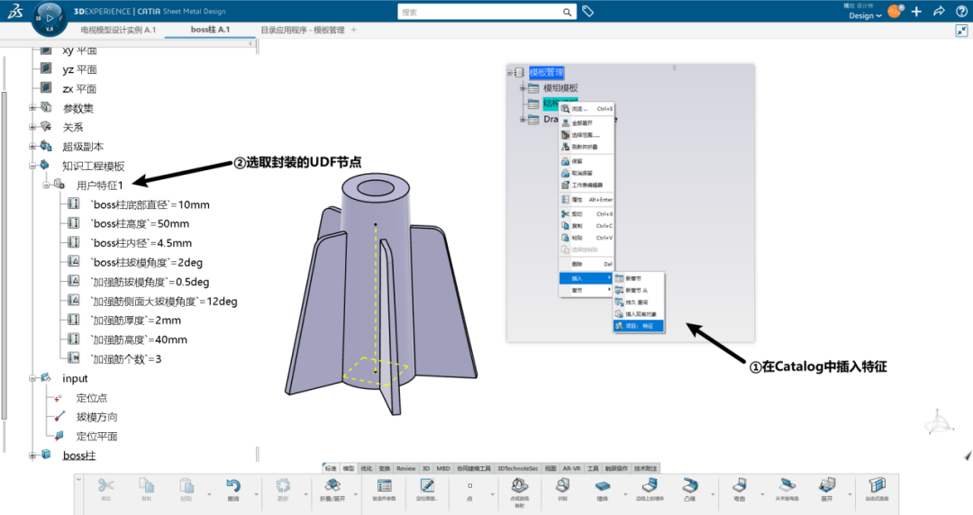The height and width of the screenshot is (515, 973).
Task: Click the Undo (撤消) toolbar icon
Action: [233, 485]
